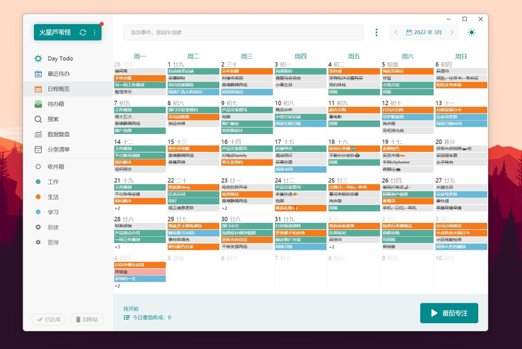Expand +2 more events on March 21

[x=117, y=209]
